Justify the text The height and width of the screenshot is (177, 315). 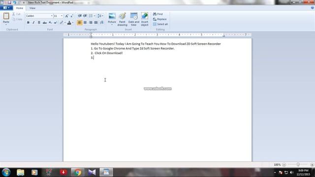tap(96, 23)
